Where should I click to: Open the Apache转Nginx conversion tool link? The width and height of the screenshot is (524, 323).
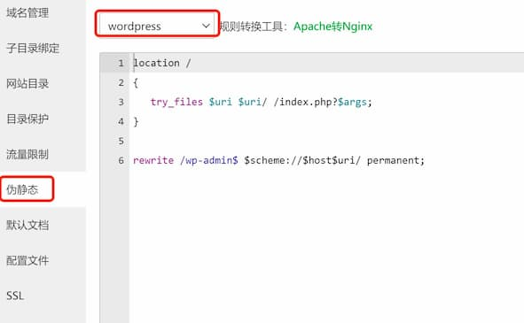click(x=332, y=26)
